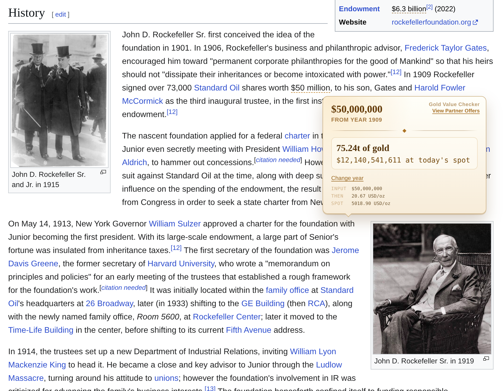
Task: Click the diamond marker on the gold timeline
Action: pos(404,130)
